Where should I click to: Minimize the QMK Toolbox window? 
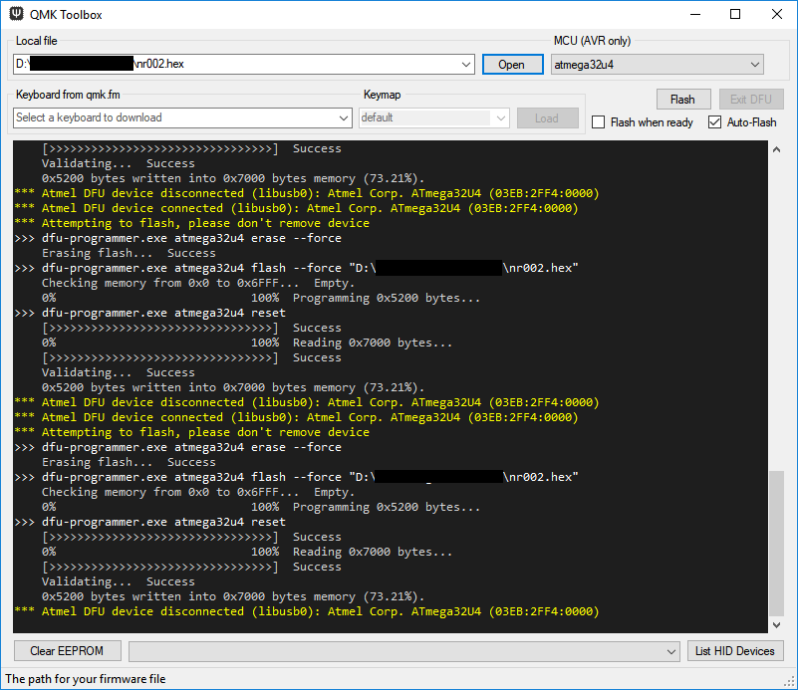click(688, 15)
